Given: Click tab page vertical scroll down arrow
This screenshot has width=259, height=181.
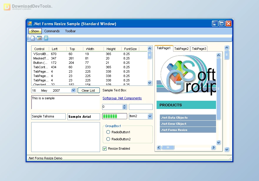Looking at the screenshot, I should pos(218,142).
